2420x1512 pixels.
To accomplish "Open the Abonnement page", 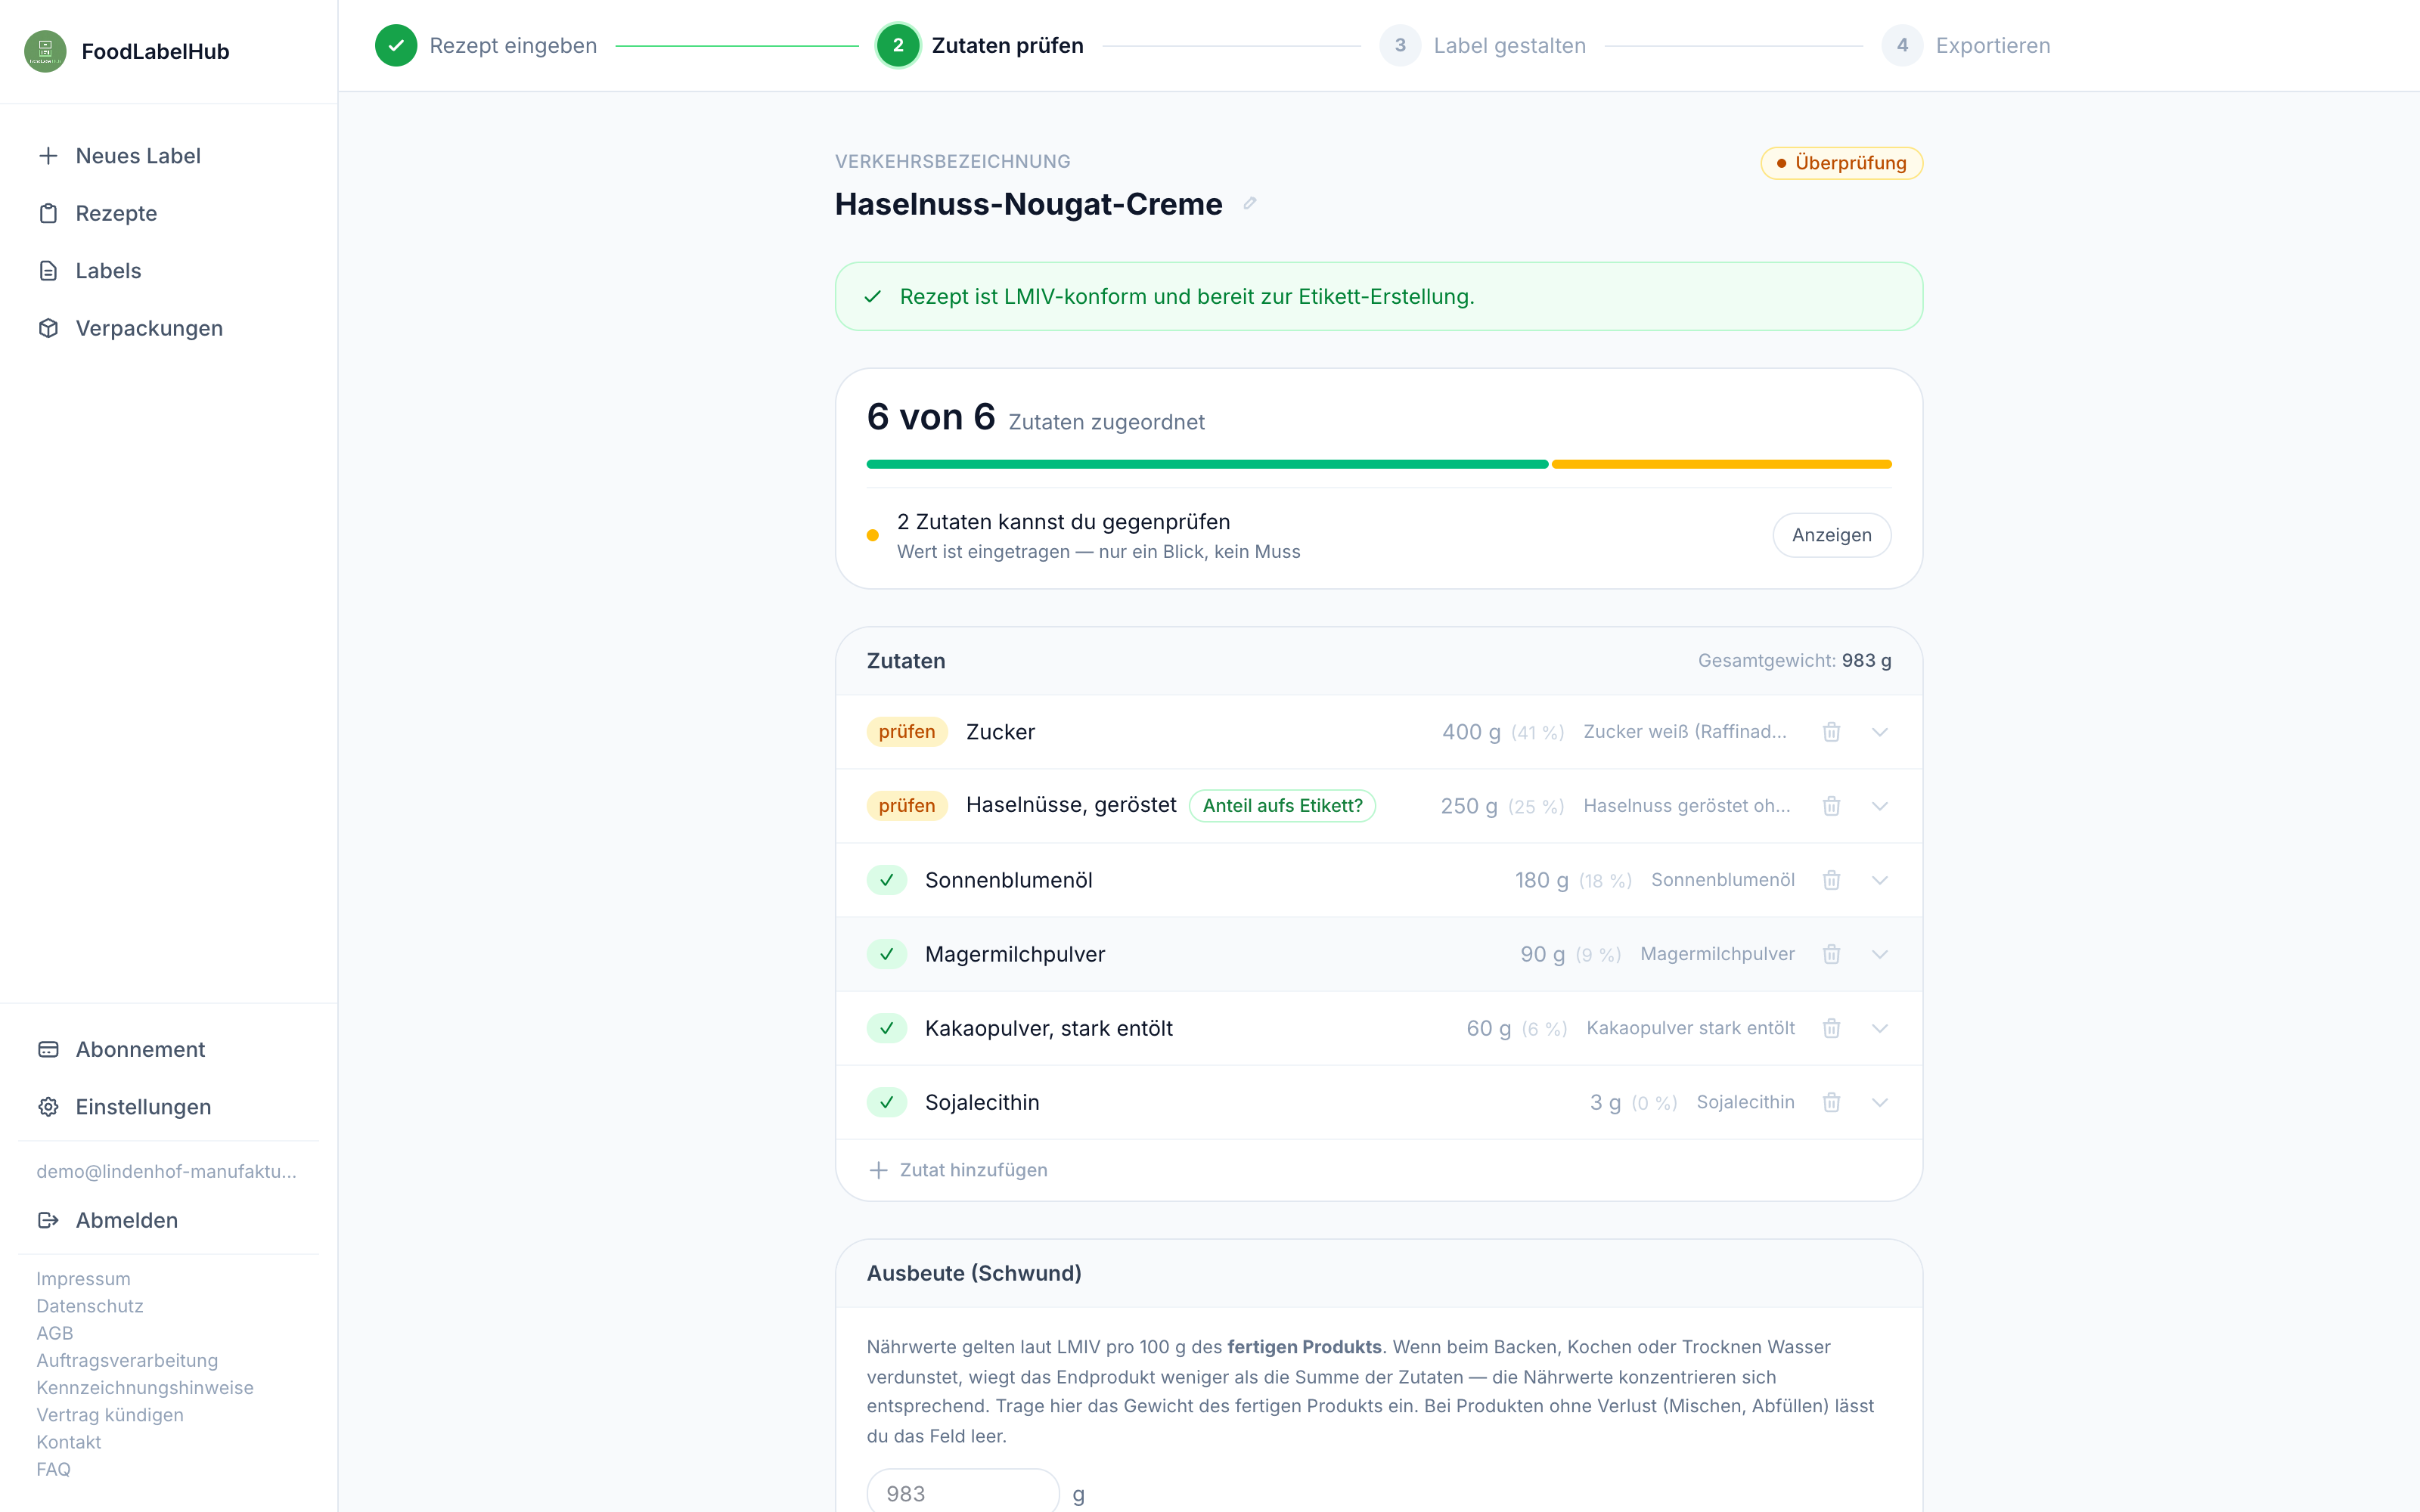I will coord(168,1049).
